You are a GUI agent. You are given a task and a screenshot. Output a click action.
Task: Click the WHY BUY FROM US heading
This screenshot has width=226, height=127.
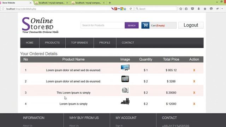[x=84, y=118]
